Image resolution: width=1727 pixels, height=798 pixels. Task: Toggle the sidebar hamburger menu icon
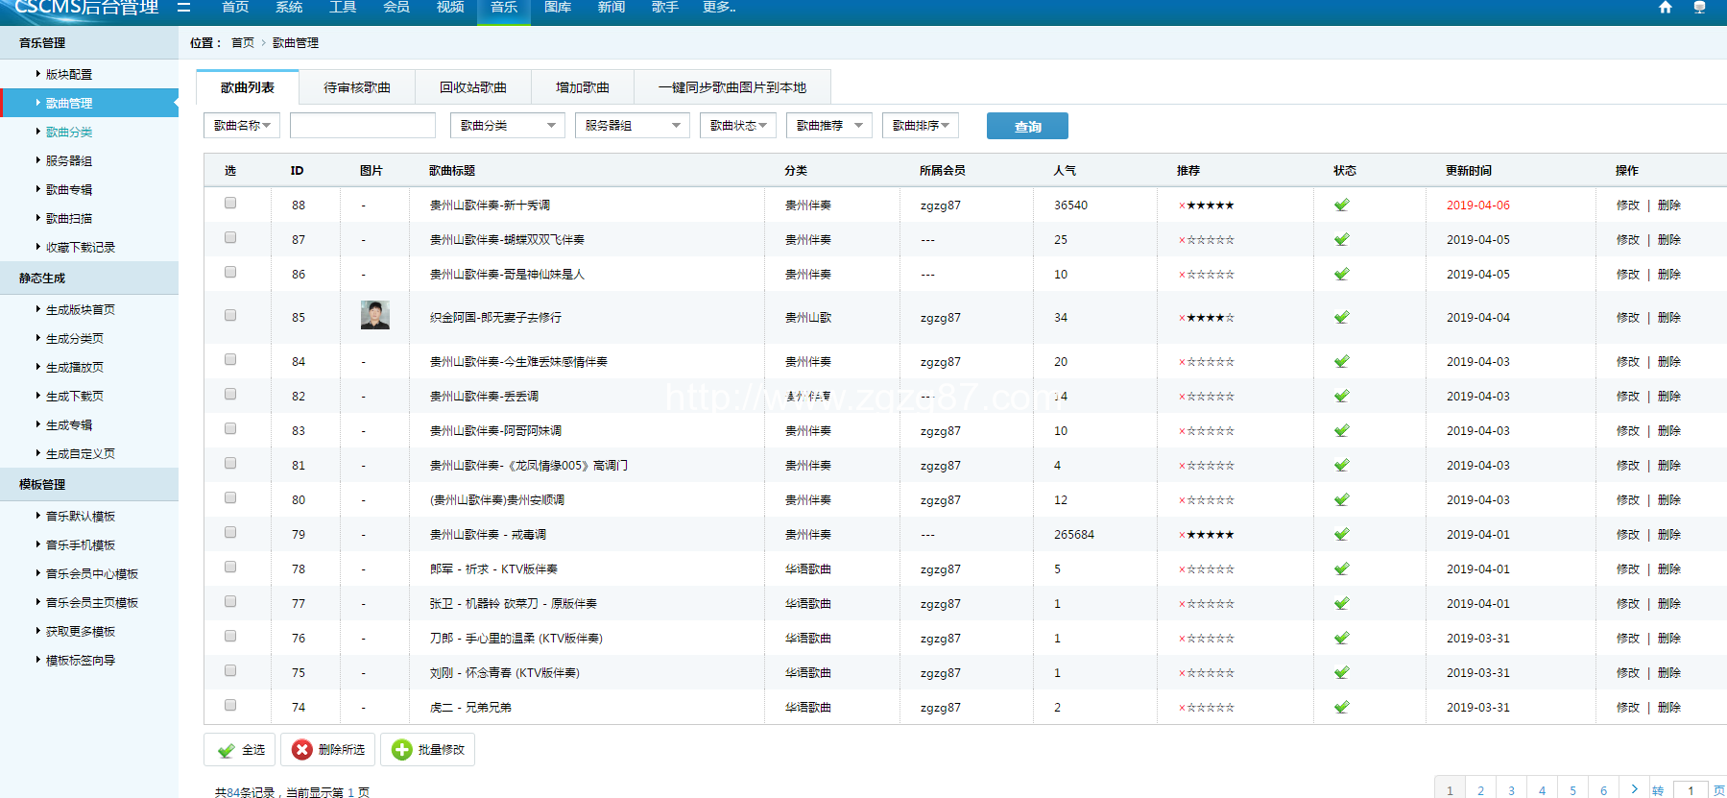[x=184, y=8]
